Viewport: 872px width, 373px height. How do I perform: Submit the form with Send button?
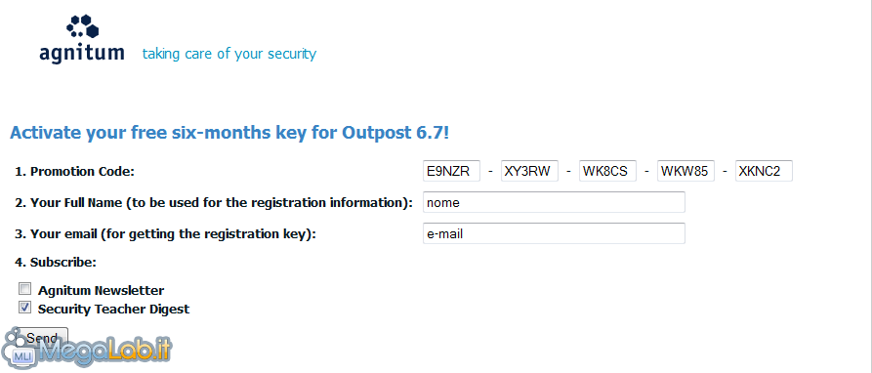(44, 338)
